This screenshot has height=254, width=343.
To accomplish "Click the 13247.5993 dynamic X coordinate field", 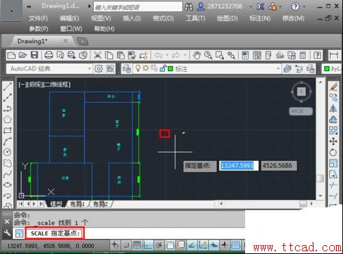I will coord(239,166).
